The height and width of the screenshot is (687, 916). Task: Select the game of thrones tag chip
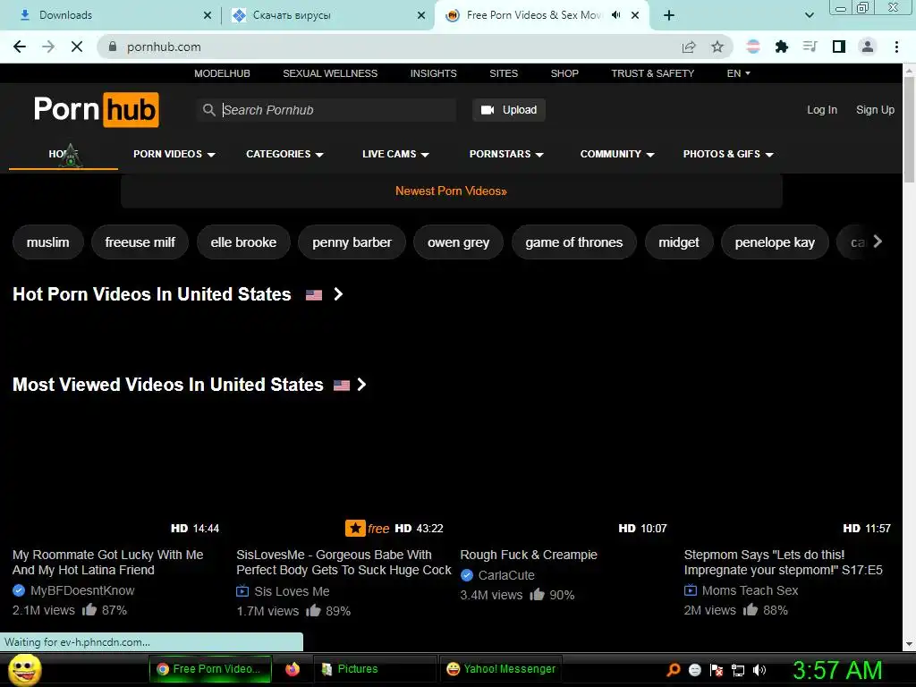pos(573,242)
